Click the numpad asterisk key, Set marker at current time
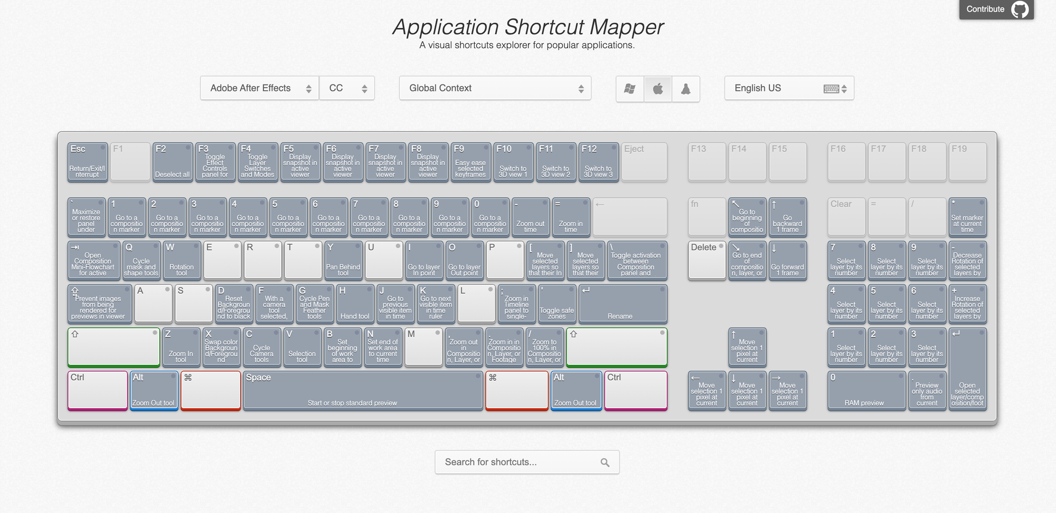This screenshot has width=1056, height=513. coord(967,217)
